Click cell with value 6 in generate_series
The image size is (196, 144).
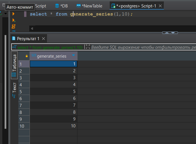(x=53, y=98)
